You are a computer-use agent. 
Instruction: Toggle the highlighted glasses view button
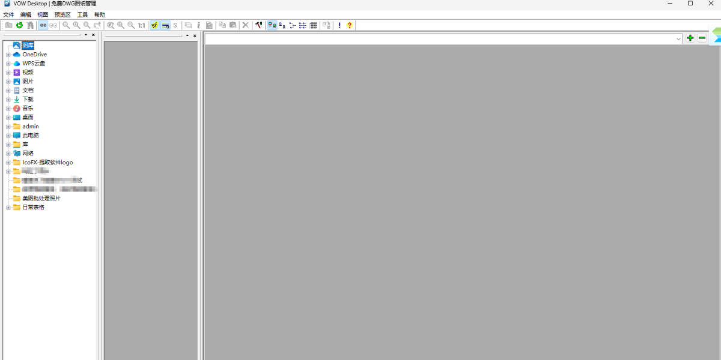[43, 25]
